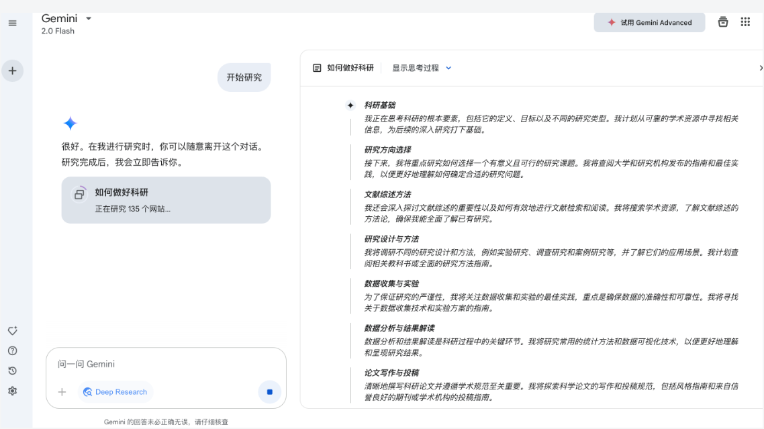Screen dimensions: 764x429
Task: Click the icon next to apps grid
Action: 723,22
